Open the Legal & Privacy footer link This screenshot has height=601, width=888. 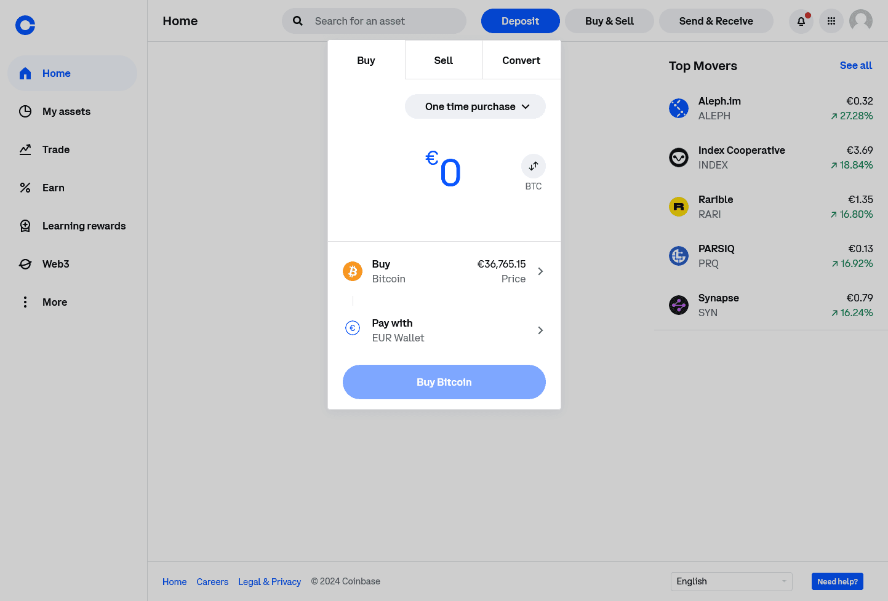(270, 581)
